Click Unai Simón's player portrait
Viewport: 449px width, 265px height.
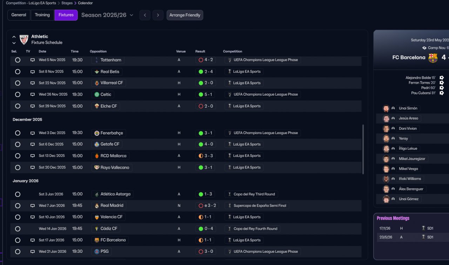386,109
